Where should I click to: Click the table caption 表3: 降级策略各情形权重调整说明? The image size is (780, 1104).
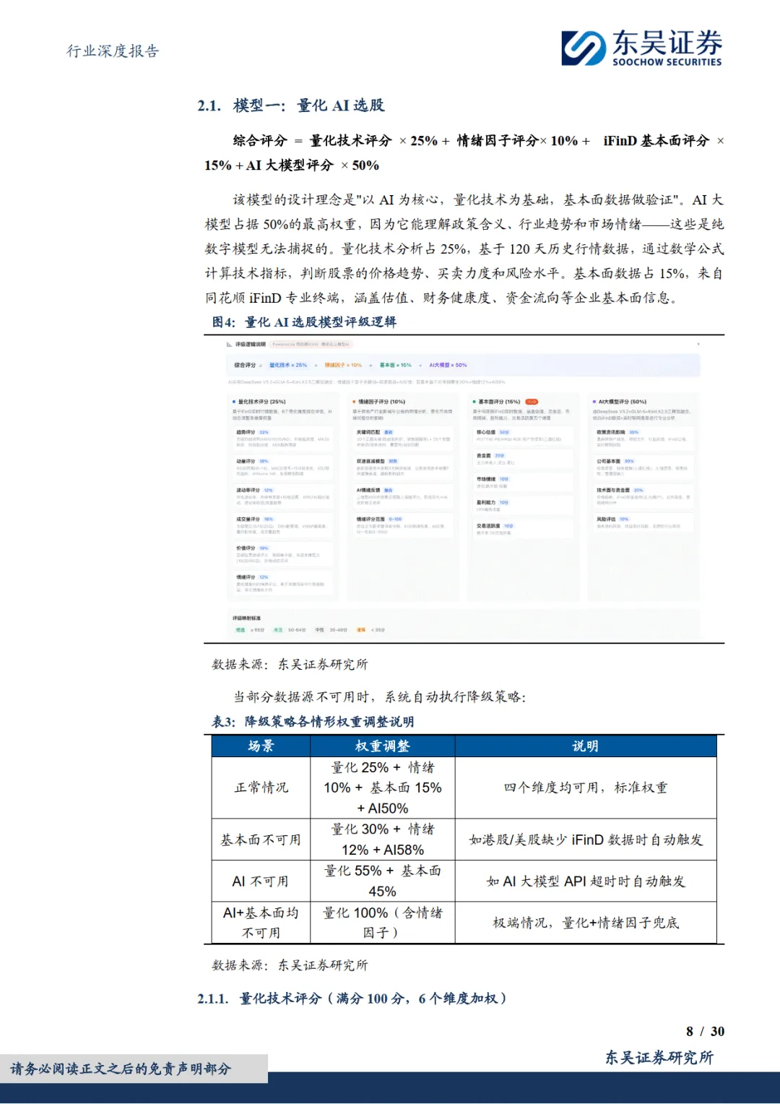tap(313, 722)
